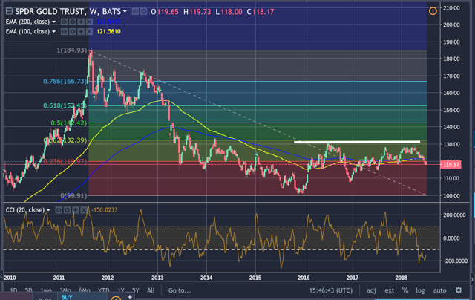Select the 1Y time range
Image resolution: width=475 pixels, height=300 pixels.
[x=121, y=290]
